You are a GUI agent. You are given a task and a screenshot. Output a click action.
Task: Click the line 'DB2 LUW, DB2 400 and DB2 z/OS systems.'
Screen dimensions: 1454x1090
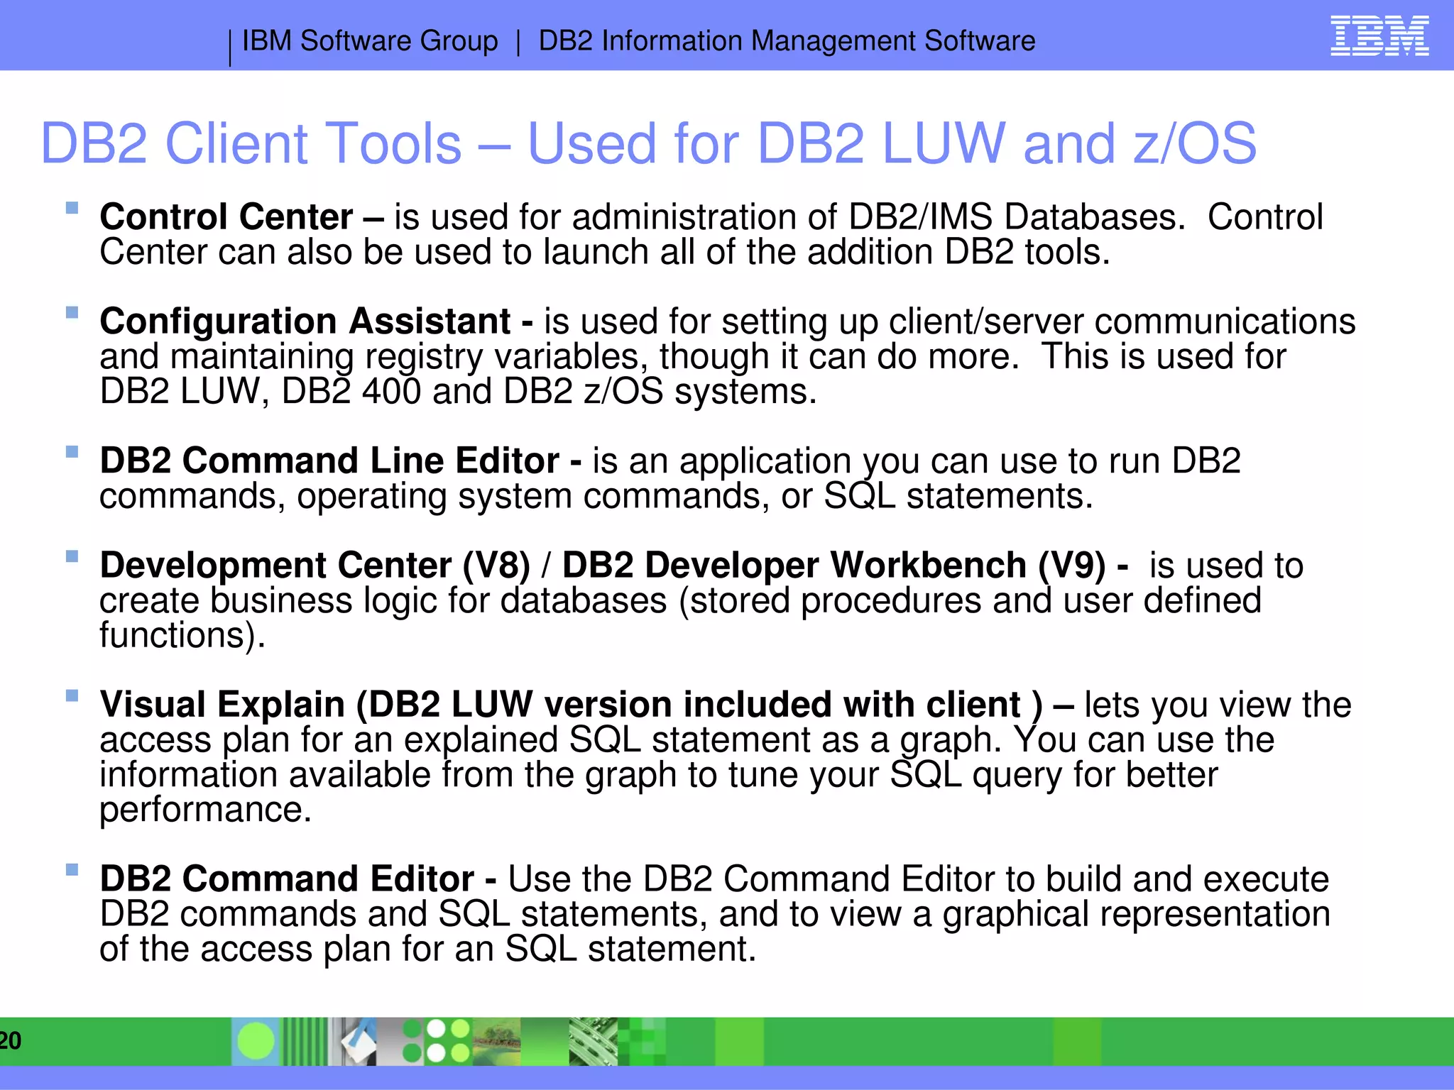click(458, 391)
